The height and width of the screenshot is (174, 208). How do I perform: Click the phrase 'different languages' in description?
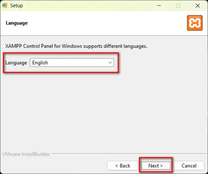pyautogui.click(x=128, y=46)
